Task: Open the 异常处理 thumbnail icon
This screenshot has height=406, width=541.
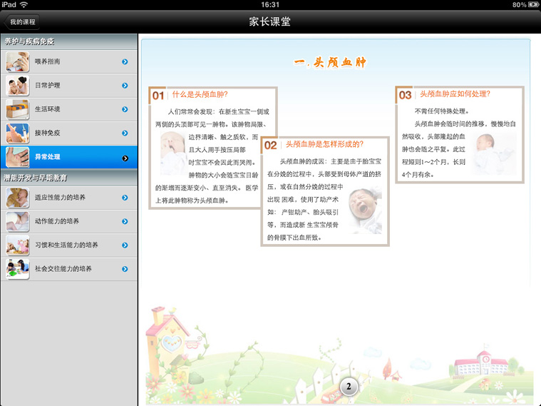Action: pos(18,157)
